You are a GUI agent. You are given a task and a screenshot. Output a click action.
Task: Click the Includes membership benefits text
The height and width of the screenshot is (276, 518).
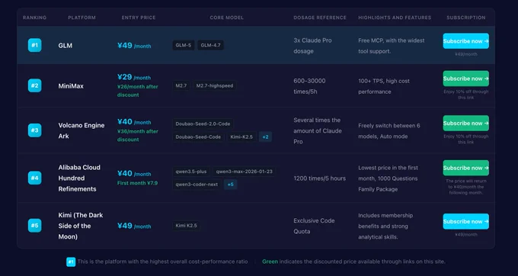click(x=385, y=226)
